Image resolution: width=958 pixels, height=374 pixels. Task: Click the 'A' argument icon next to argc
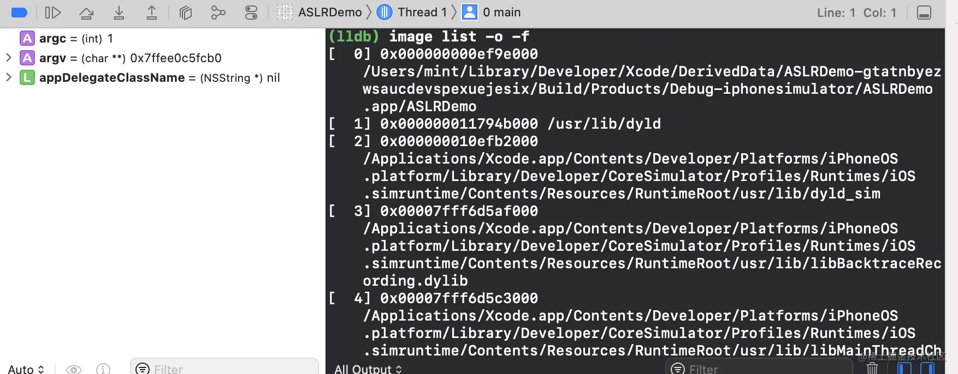(27, 38)
